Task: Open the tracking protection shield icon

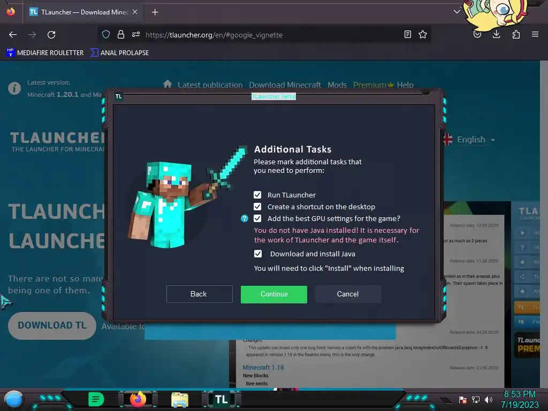Action: [x=106, y=35]
